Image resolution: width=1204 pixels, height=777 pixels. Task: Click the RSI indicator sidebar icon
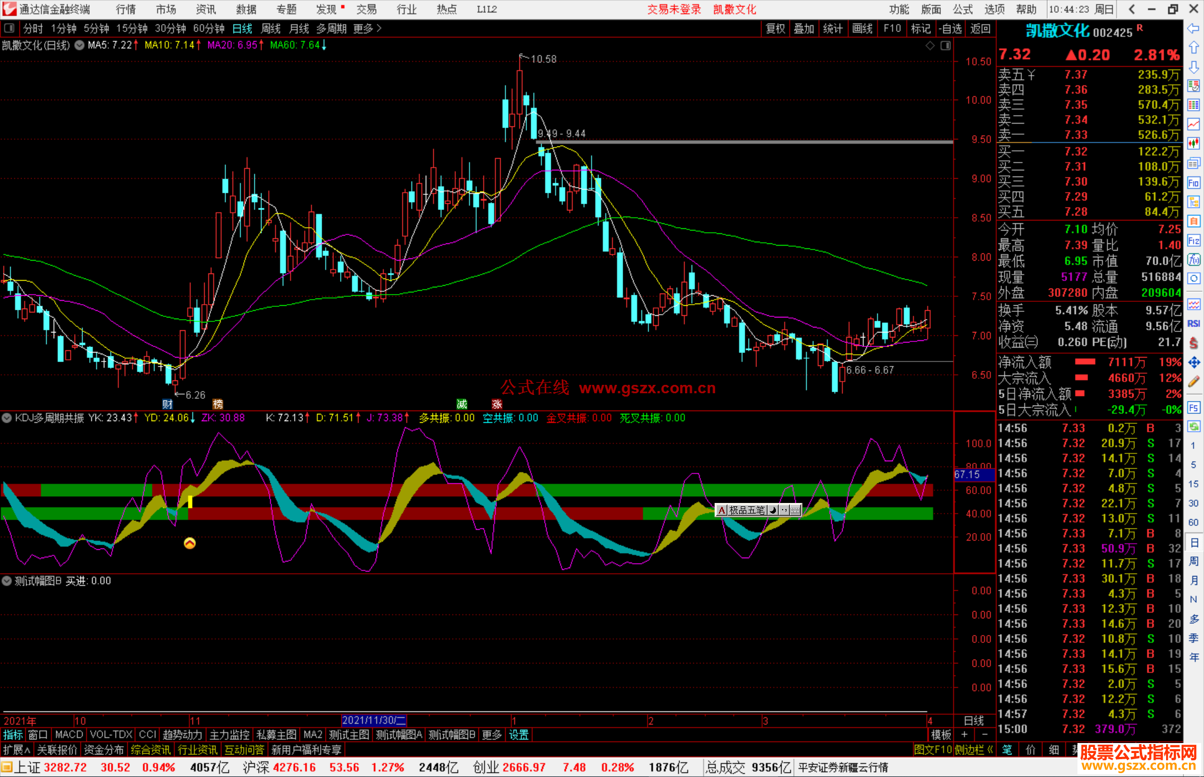1193,324
